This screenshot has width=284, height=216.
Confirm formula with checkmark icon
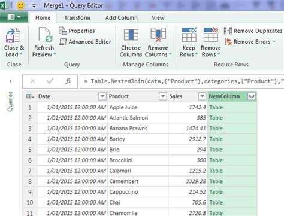[x=50, y=81]
